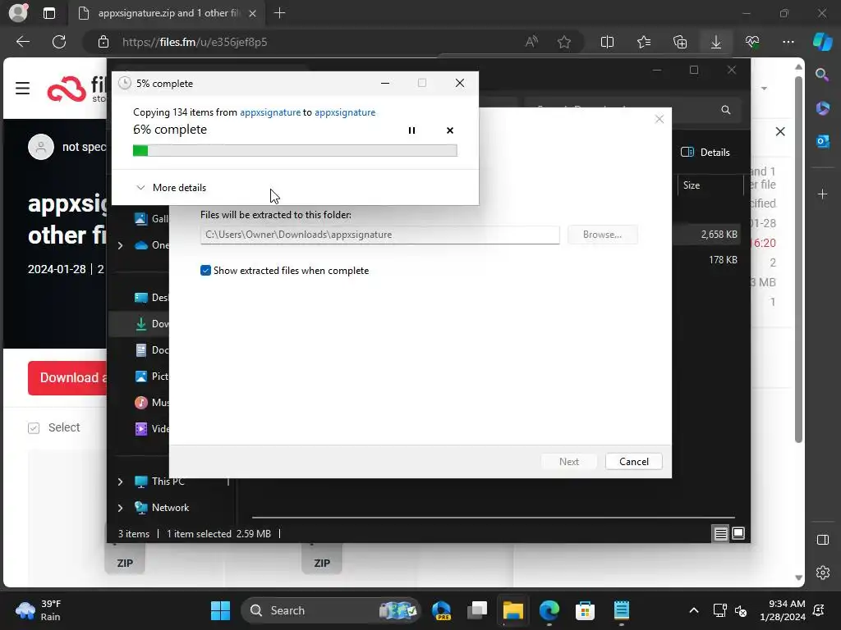This screenshot has width=841, height=630.
Task: Open Edge sidebar settings gear
Action: [x=822, y=572]
